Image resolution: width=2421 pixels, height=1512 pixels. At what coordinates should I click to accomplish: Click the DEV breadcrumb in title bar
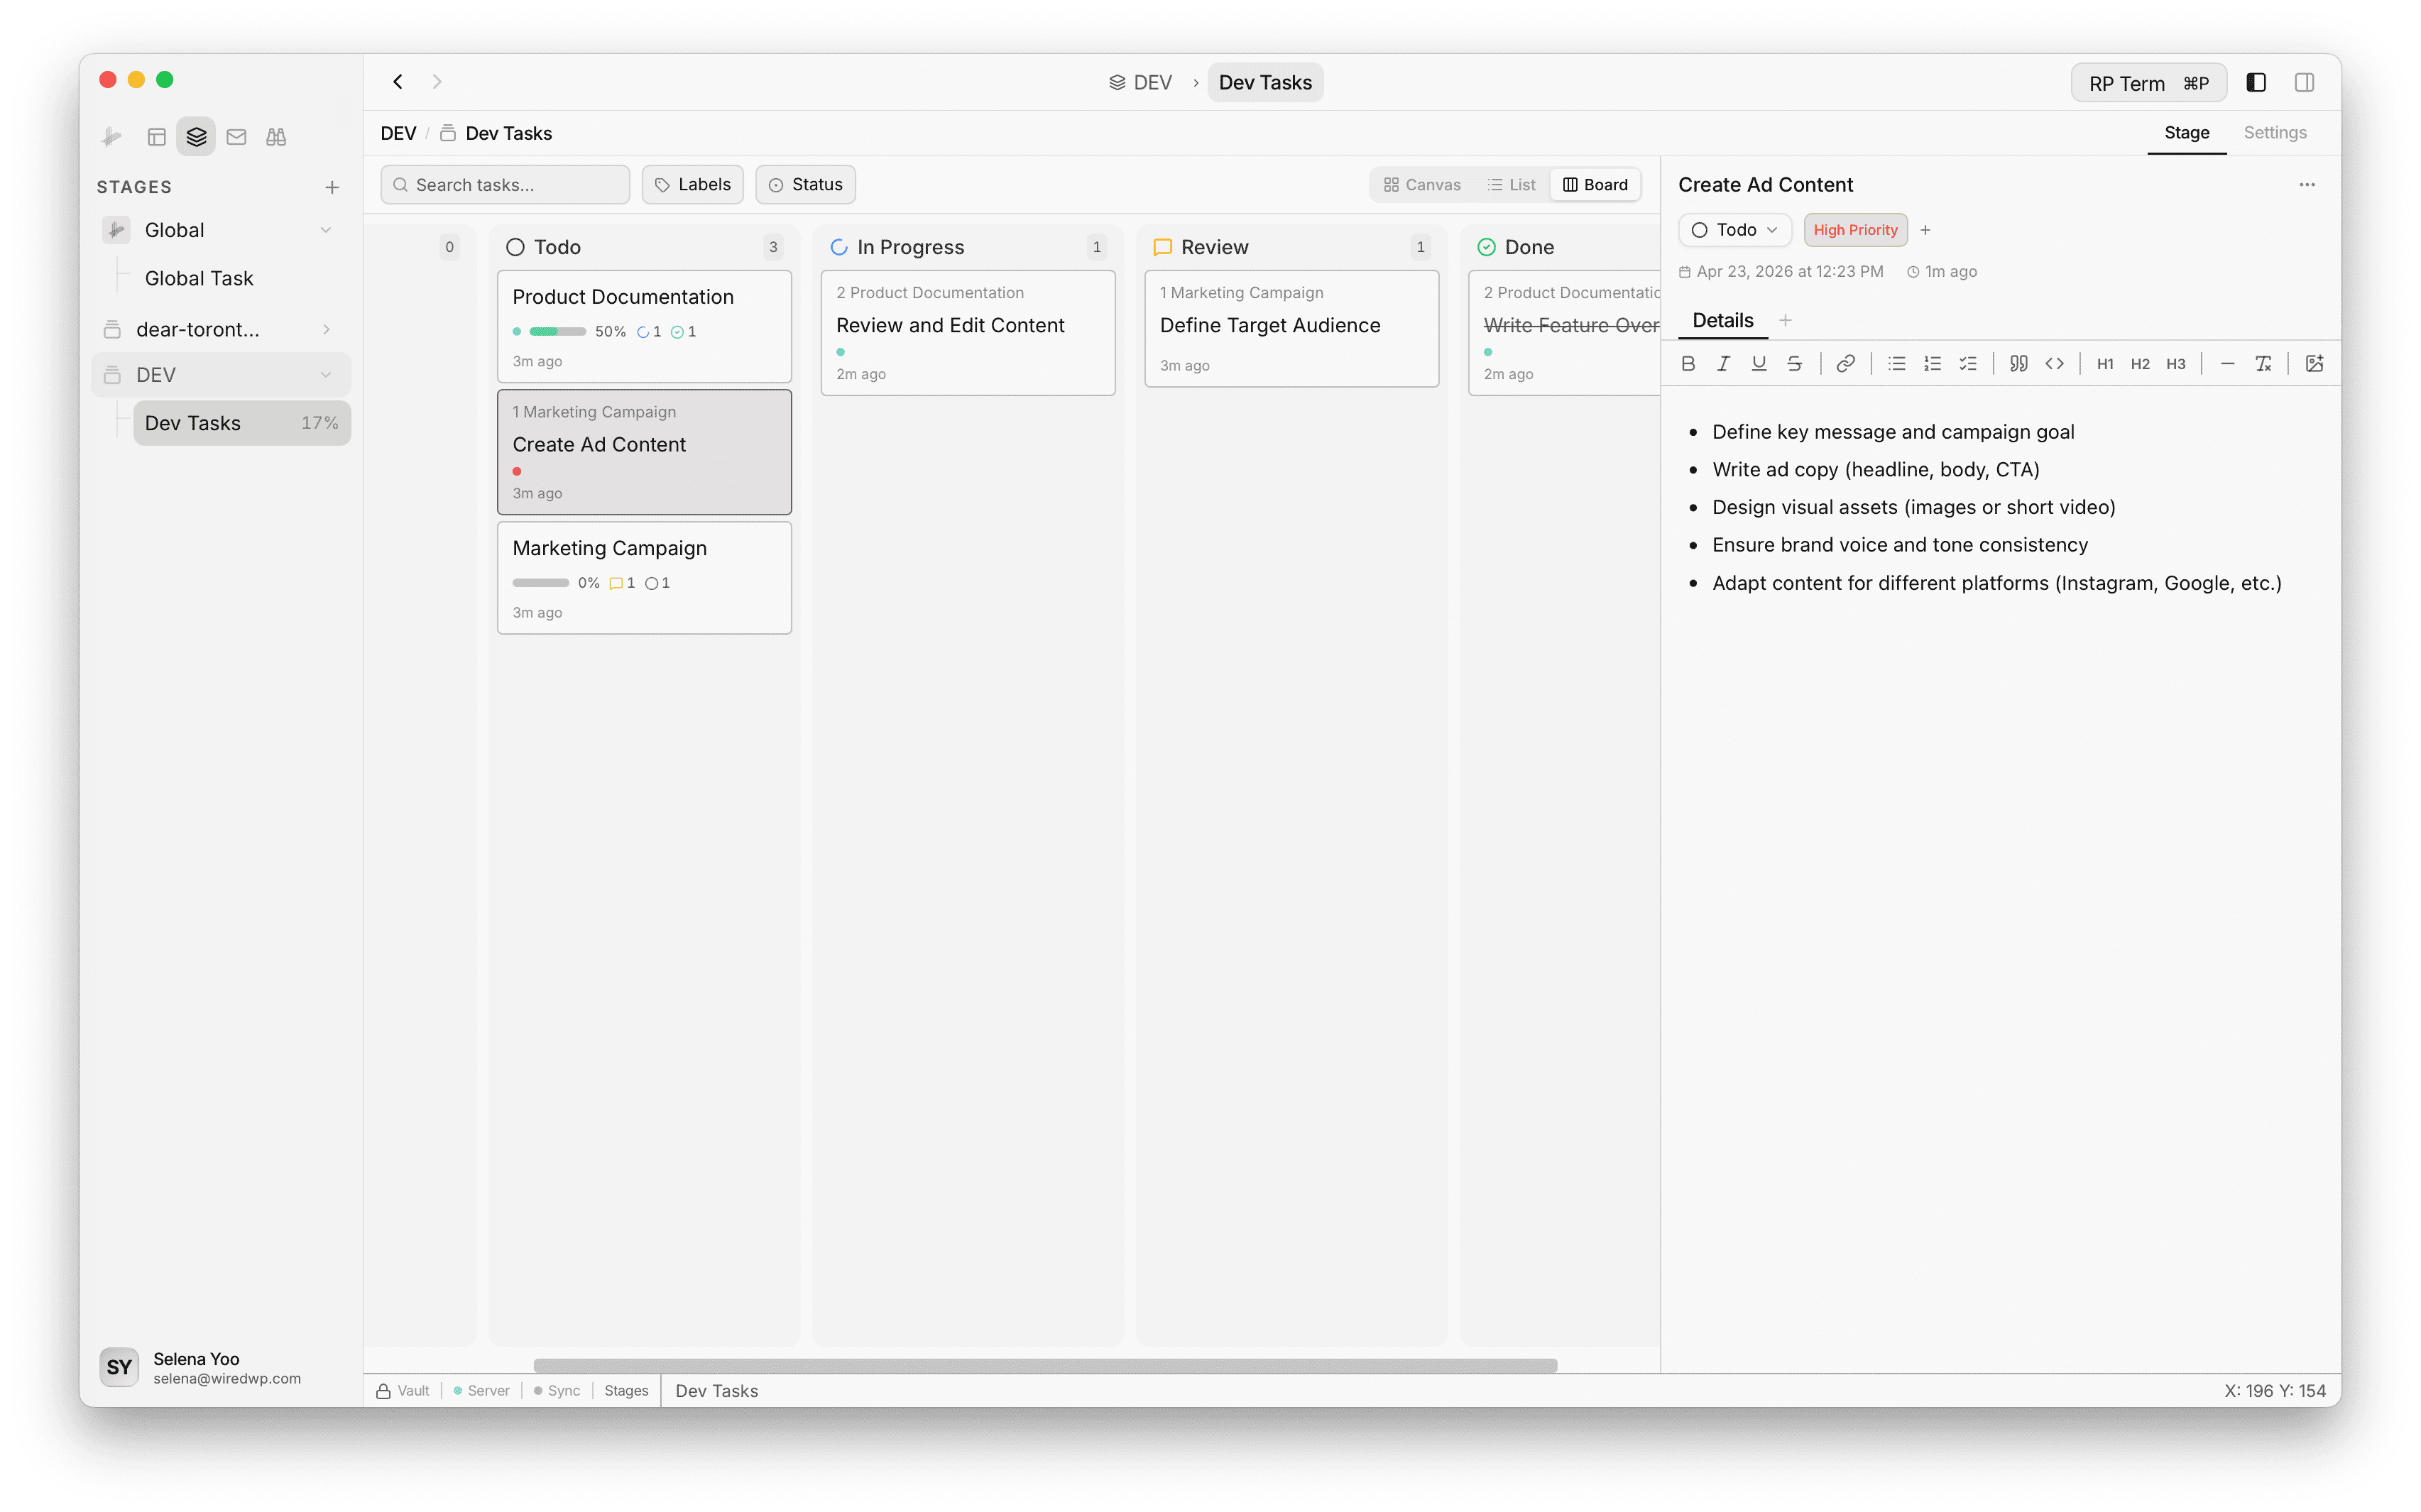point(1140,83)
